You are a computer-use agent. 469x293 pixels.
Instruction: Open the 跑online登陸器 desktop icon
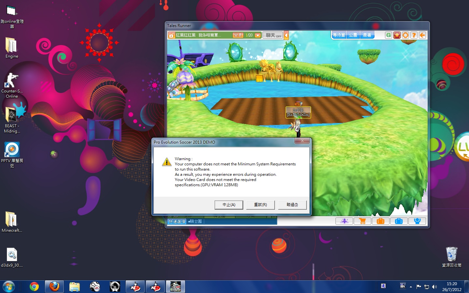click(x=12, y=17)
